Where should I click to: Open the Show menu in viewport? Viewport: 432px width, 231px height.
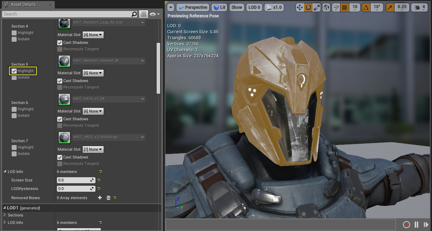(x=237, y=7)
